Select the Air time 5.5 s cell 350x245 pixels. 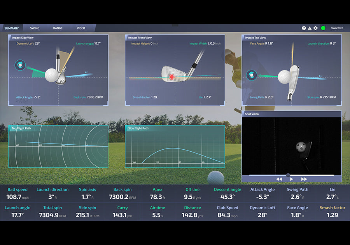point(157,212)
